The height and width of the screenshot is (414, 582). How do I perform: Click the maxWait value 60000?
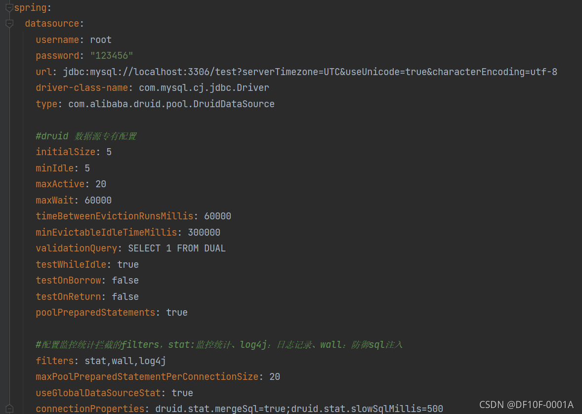pos(99,200)
